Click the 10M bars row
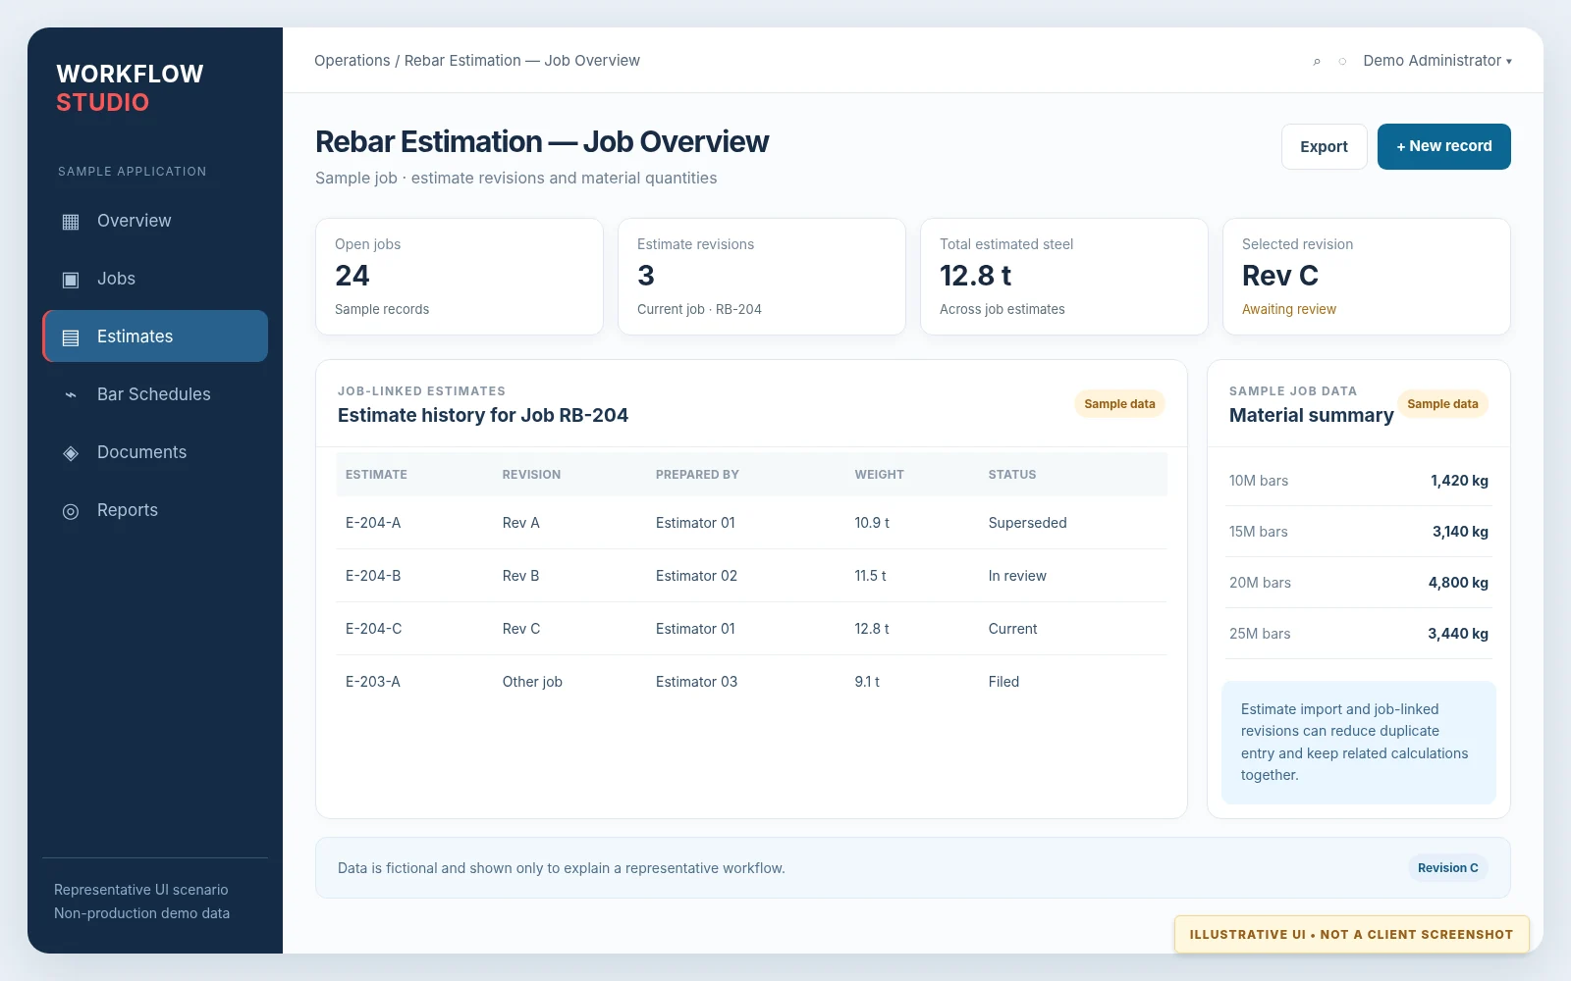Viewport: 1571px width, 981px height. [x=1359, y=481]
